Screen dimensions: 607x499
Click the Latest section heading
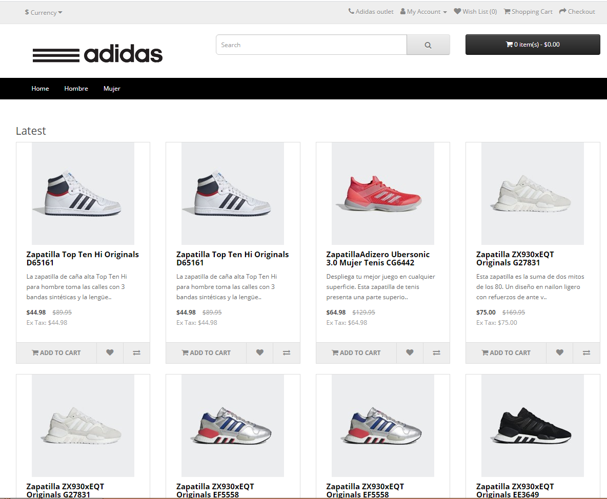[31, 131]
